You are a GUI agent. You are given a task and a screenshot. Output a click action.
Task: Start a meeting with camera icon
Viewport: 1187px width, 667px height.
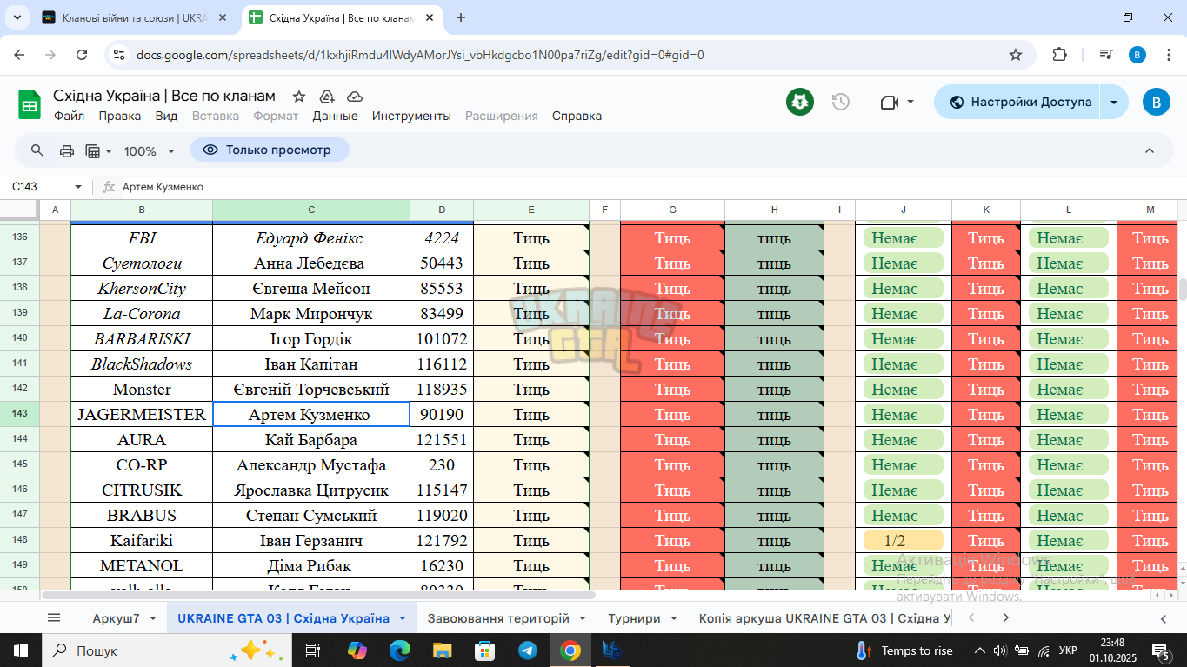[889, 103]
